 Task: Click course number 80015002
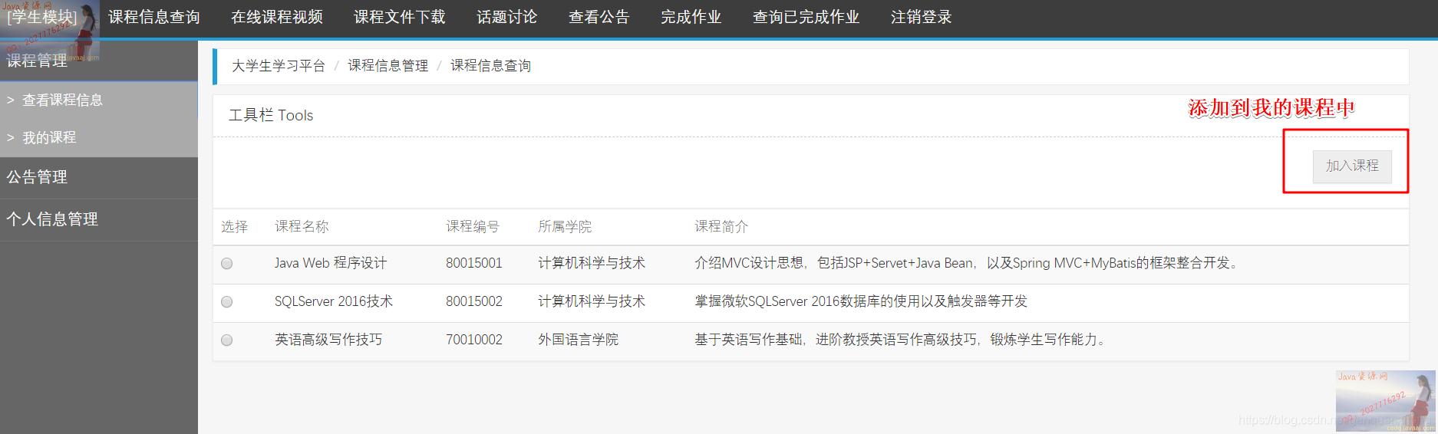pyautogui.click(x=474, y=301)
